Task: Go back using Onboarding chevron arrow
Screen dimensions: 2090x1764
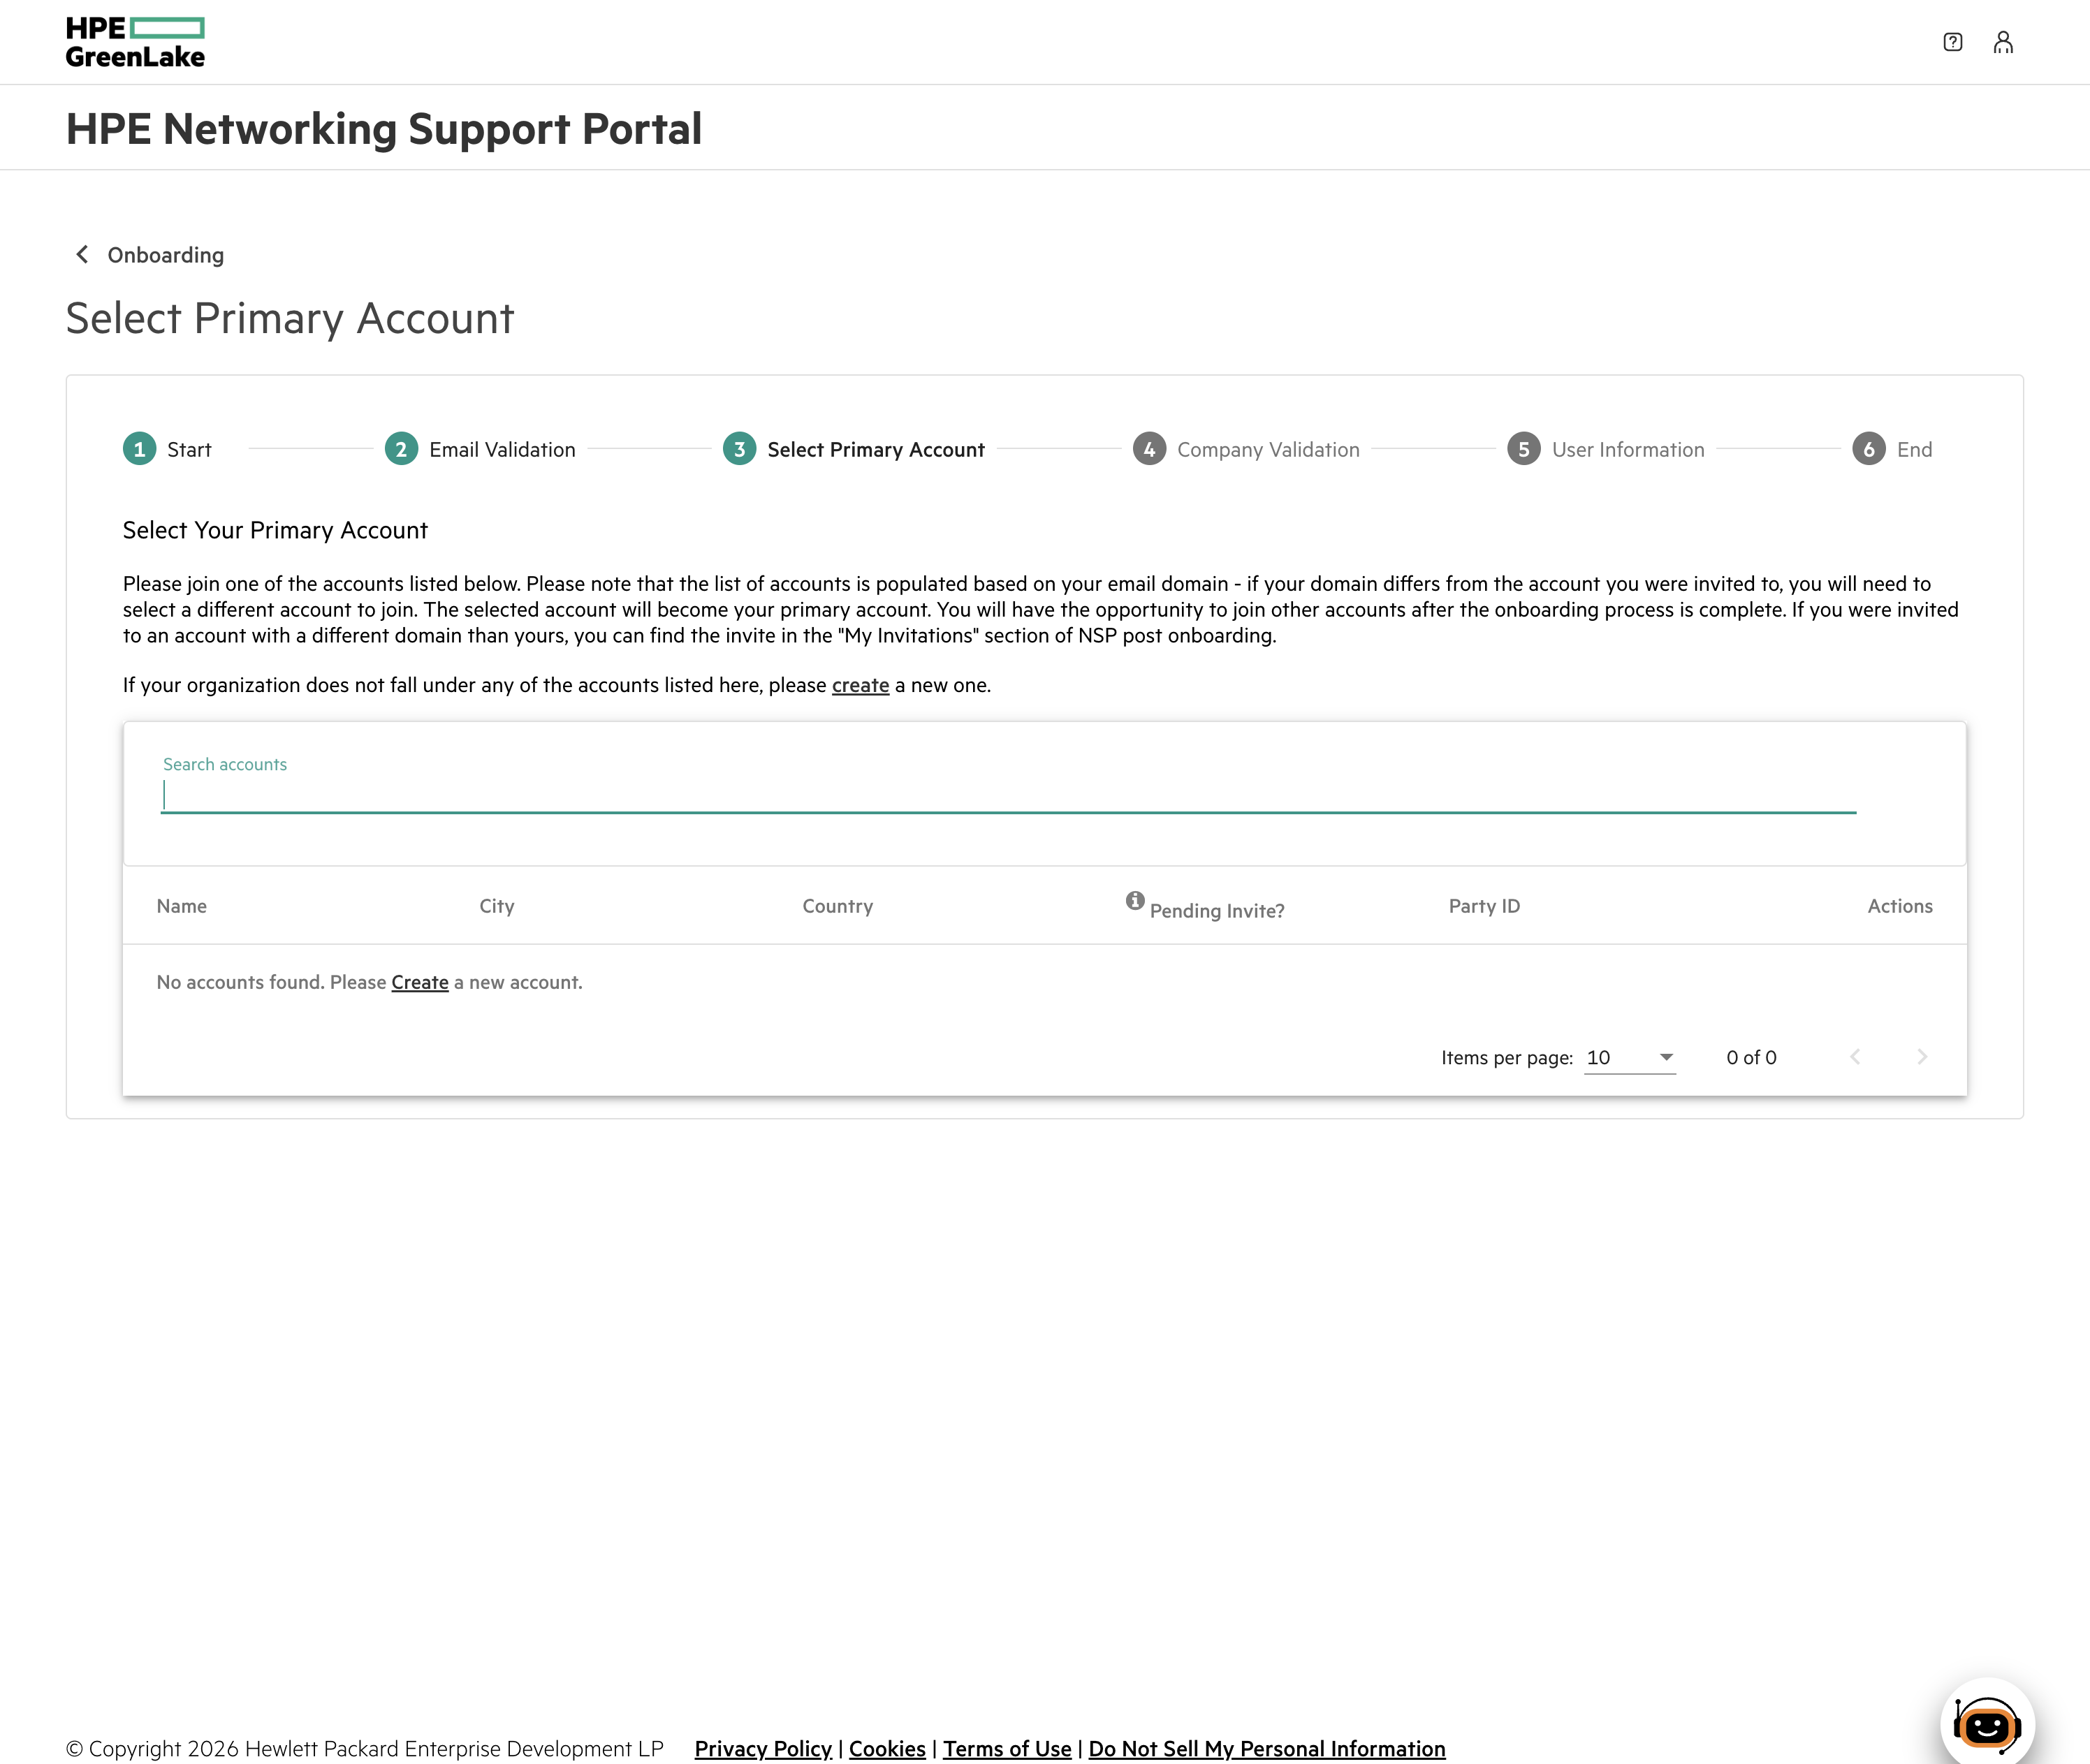Action: click(x=82, y=254)
